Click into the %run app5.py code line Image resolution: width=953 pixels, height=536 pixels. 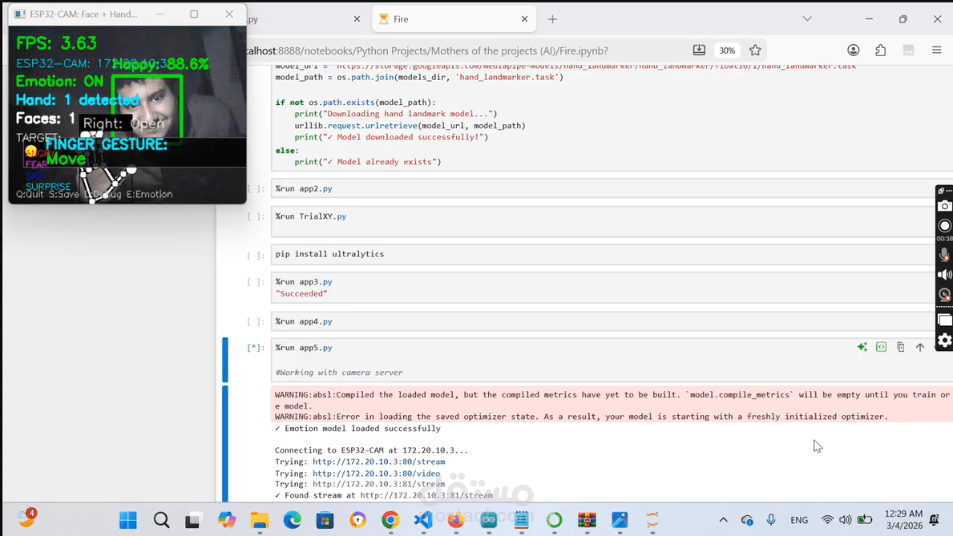[x=304, y=348]
